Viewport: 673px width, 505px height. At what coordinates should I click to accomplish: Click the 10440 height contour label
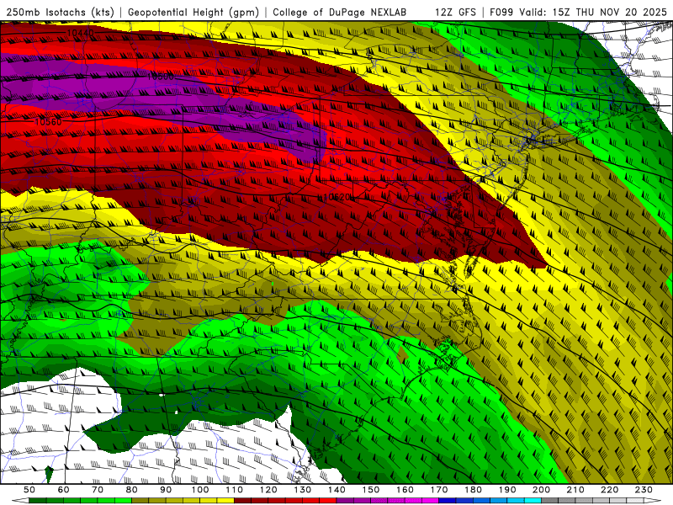[80, 33]
